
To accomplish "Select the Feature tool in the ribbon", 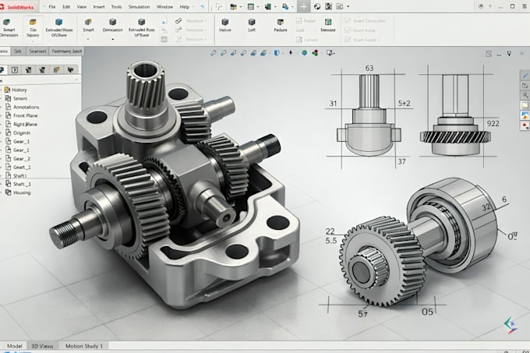I will 281,26.
